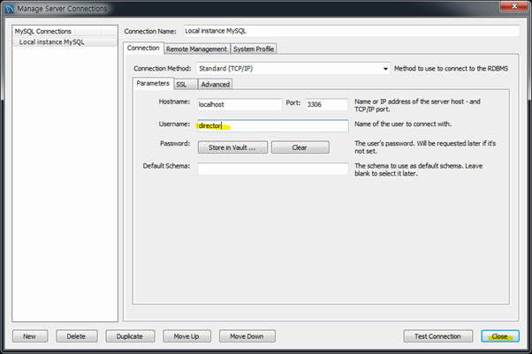
Task: Open the System Profile tab
Action: tap(254, 49)
